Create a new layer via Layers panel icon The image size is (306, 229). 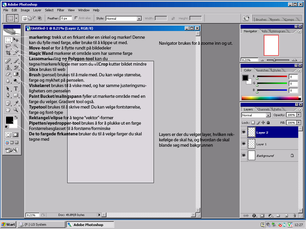tap(286, 216)
